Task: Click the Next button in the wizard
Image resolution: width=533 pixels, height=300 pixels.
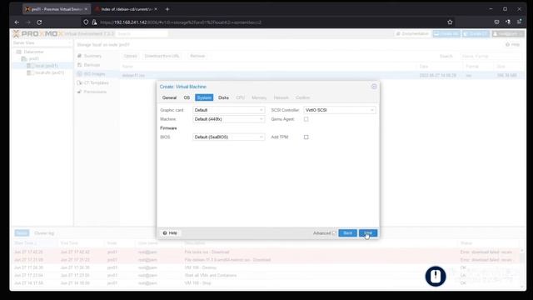Action: coord(368,233)
